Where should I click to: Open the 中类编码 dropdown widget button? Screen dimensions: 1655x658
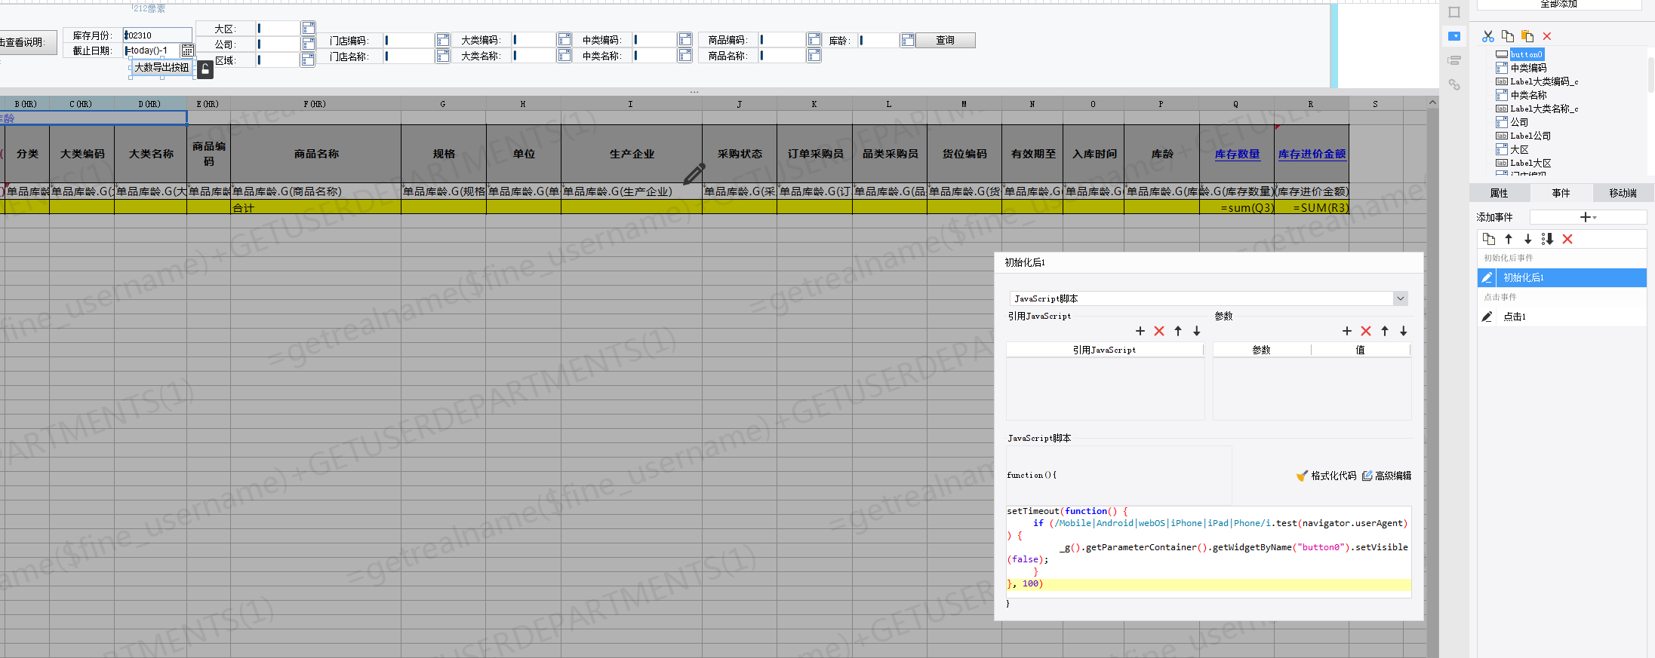(685, 39)
